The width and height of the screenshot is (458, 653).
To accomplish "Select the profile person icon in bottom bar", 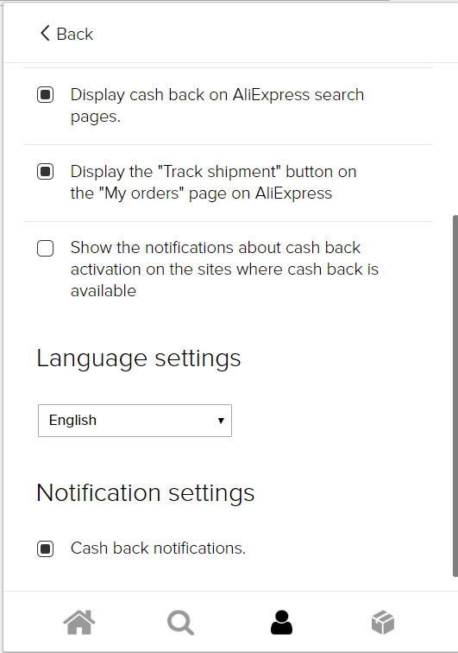I will (282, 622).
